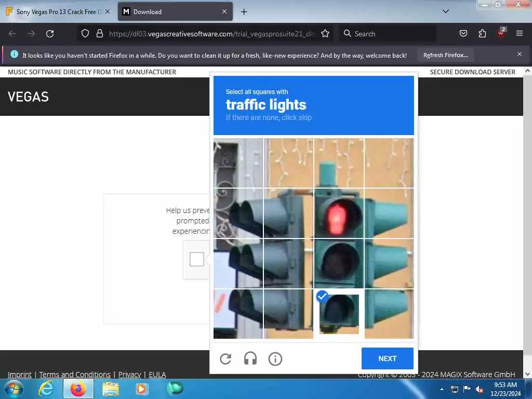
Task: List all tabs dropdown arrow
Action: pos(445,11)
